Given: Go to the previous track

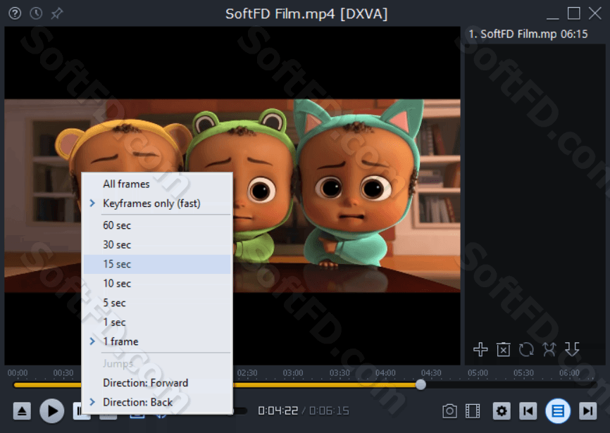Looking at the screenshot, I should coord(528,411).
